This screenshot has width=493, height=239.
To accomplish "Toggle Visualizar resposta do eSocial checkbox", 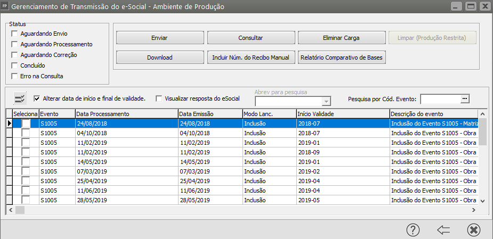I will (159, 98).
